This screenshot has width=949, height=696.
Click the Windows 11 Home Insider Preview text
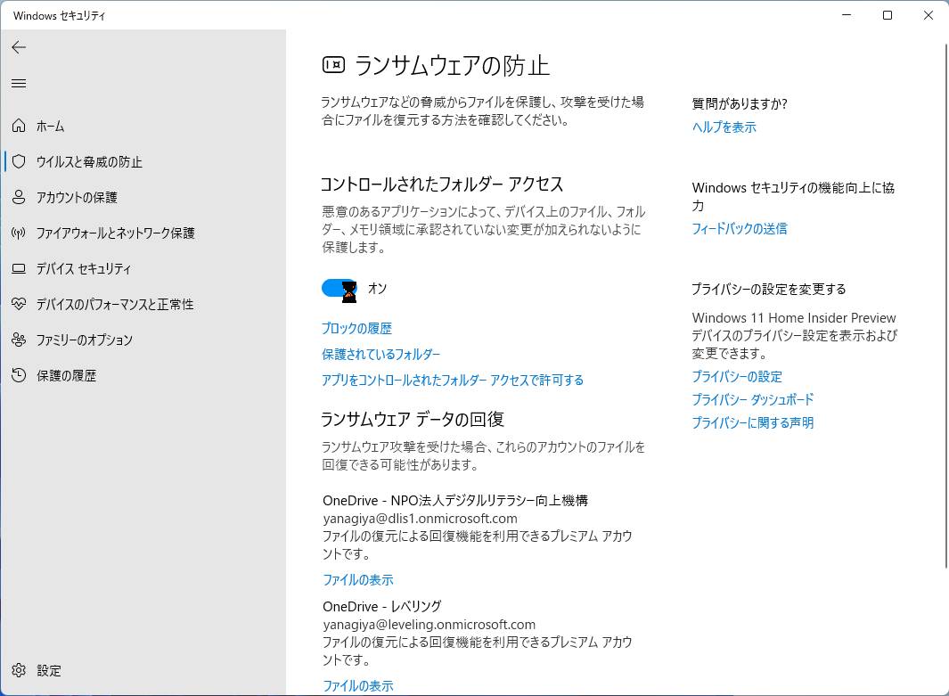tap(793, 318)
